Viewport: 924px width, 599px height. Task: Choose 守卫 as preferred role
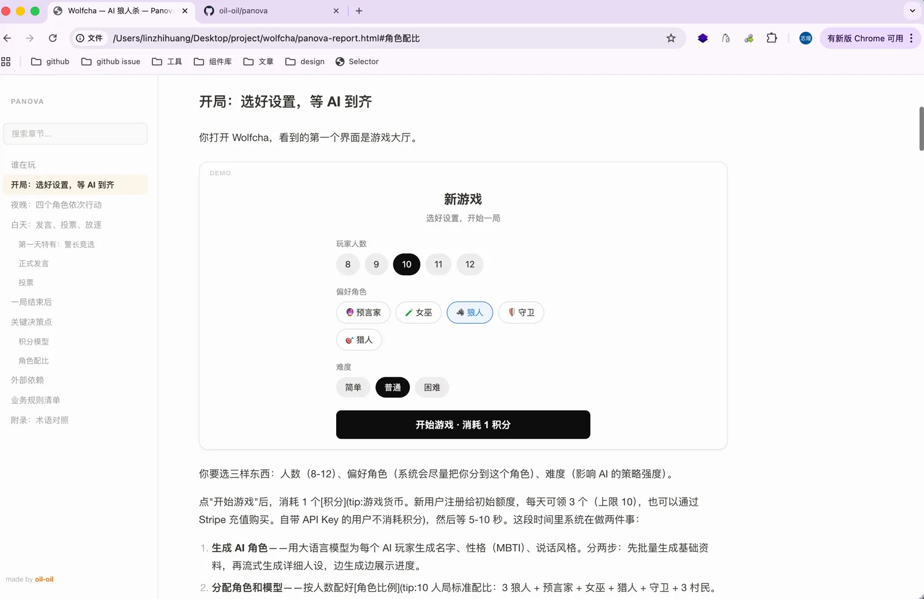[x=521, y=313]
